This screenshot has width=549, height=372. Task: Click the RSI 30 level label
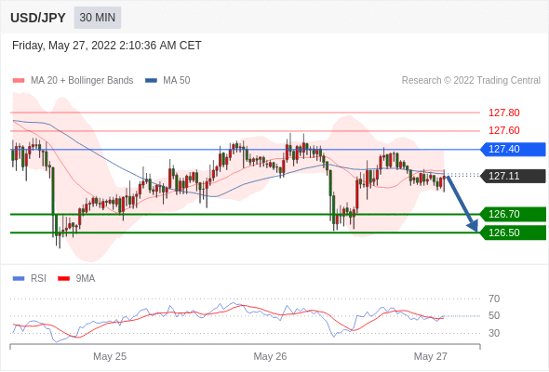click(x=494, y=333)
